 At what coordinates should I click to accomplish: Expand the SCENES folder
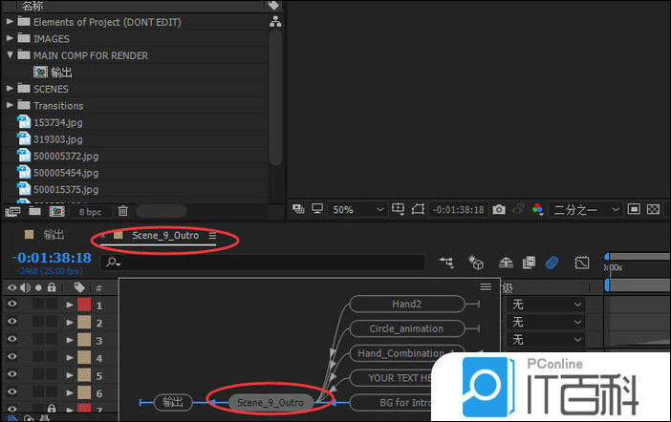click(x=10, y=88)
